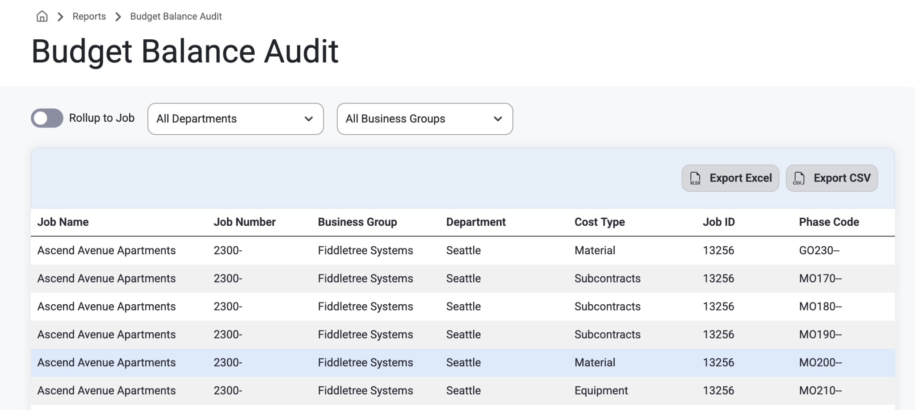The width and height of the screenshot is (915, 410).
Task: Open the Reports breadcrumb link
Action: [x=89, y=17]
